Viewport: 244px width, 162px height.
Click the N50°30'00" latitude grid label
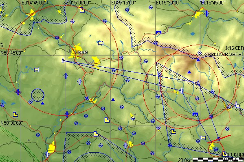(12, 123)
